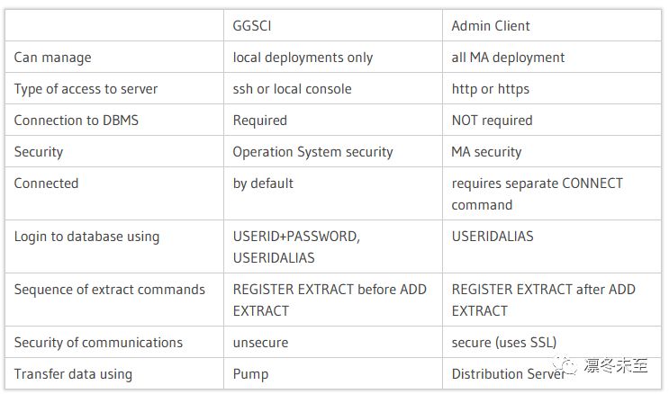Select the Pump cell
The height and width of the screenshot is (394, 669).
pos(252,373)
